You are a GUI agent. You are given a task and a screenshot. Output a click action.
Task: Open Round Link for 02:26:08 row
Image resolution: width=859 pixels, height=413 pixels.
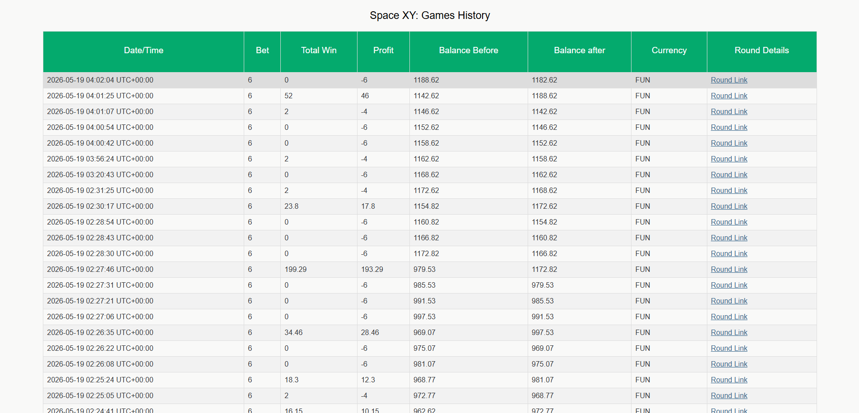point(729,364)
